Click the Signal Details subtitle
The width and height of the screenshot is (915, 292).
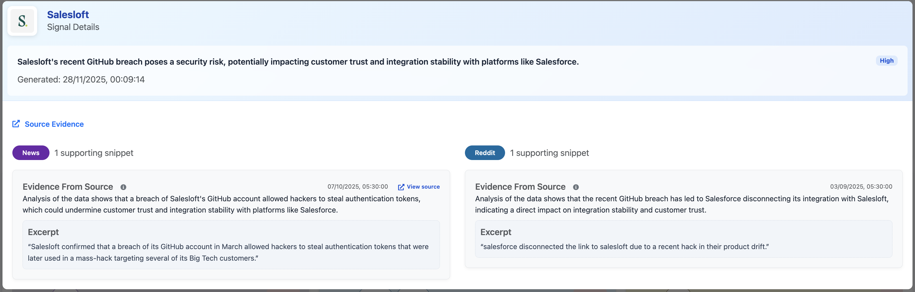[x=73, y=27]
